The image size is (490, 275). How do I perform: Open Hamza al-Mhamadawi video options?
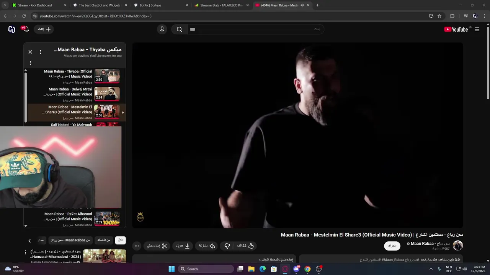[x=26, y=252]
